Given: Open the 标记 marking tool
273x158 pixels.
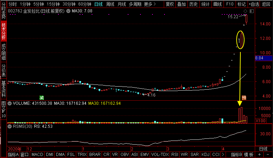Looking at the screenshot, I should click(x=241, y=4).
